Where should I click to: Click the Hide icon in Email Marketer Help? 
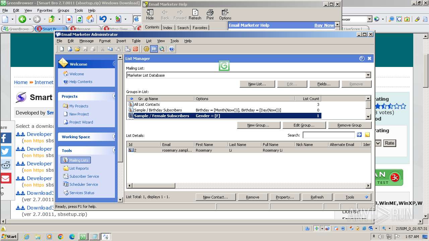[x=150, y=14]
